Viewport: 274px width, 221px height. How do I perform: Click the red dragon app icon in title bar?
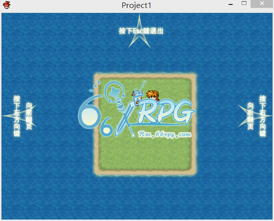(x=6, y=4)
